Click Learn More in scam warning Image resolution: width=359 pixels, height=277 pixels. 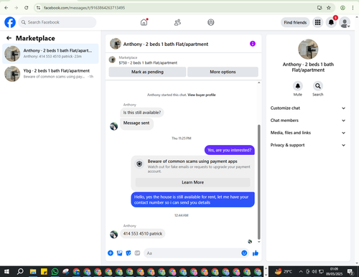(x=192, y=182)
